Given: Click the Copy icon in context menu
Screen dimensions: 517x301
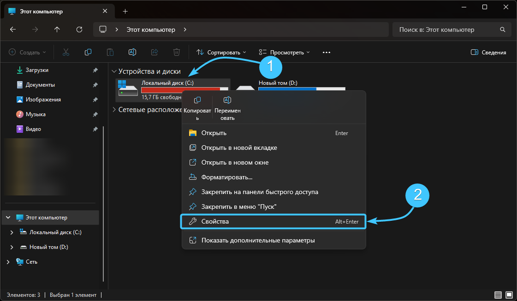Looking at the screenshot, I should pyautogui.click(x=197, y=100).
